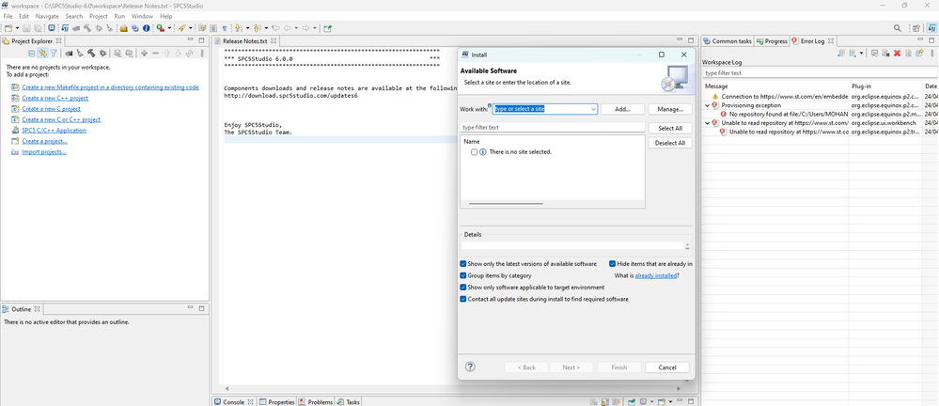The image size is (939, 406).
Task: Minimize the Project Explorer panel
Action: 190,39
